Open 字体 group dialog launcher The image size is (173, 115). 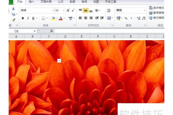pyautogui.click(x=74, y=25)
